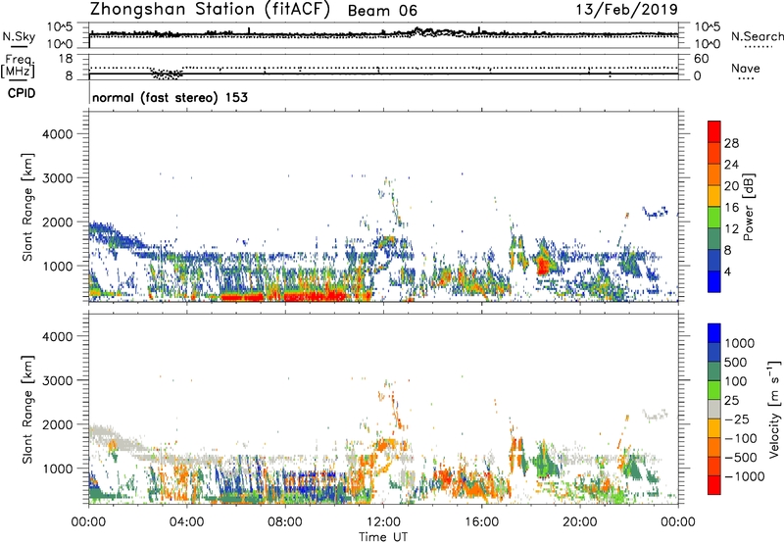Viewport: 784px width, 543px height.
Task: Click the '04:00' time tick label
Action: 186,522
